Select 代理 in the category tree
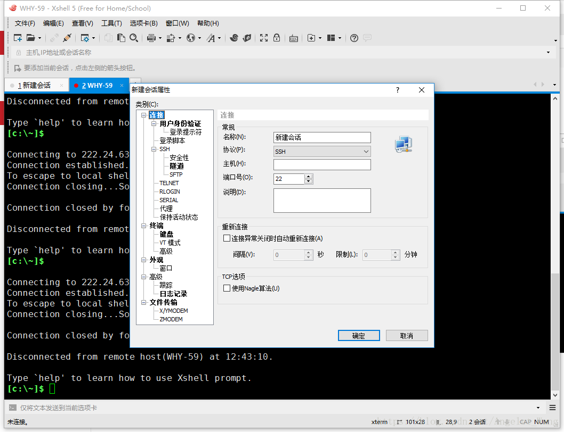Screen dimensions: 564x432 pyautogui.click(x=166, y=209)
